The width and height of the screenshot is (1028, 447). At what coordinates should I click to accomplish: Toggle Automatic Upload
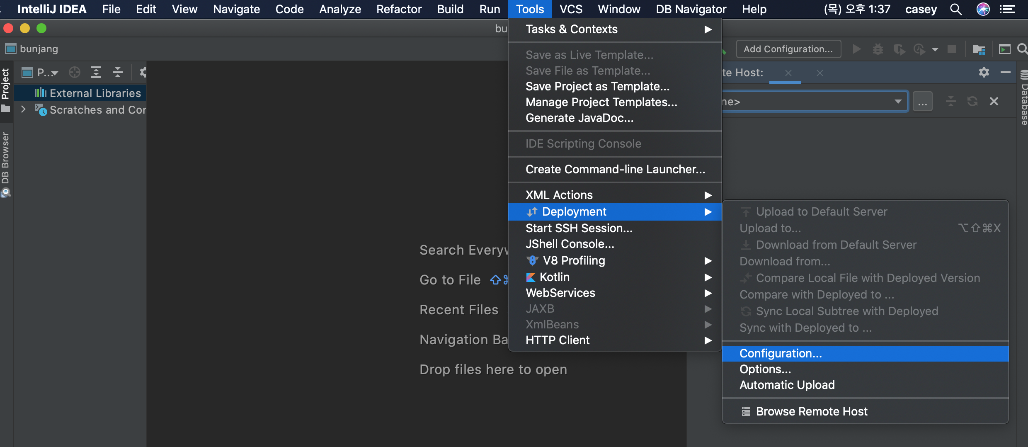866,385
